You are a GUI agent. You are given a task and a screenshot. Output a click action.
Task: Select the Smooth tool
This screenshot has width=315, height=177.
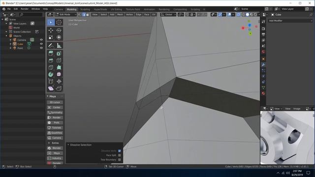[x=59, y=74]
